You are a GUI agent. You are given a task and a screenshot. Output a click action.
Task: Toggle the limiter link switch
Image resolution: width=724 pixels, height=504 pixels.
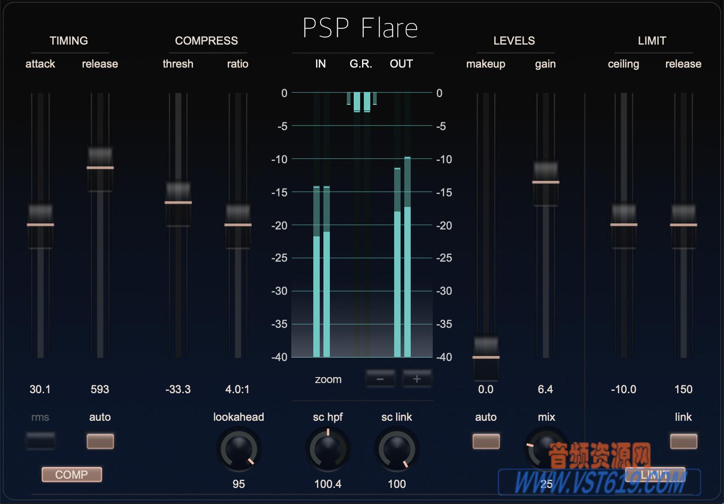tap(684, 441)
